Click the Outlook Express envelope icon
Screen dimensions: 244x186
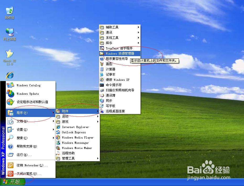pyautogui.click(x=58, y=132)
